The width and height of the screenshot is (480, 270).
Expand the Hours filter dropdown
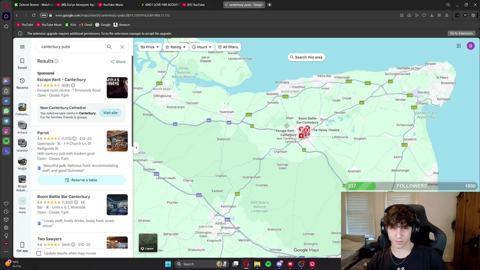coord(202,47)
